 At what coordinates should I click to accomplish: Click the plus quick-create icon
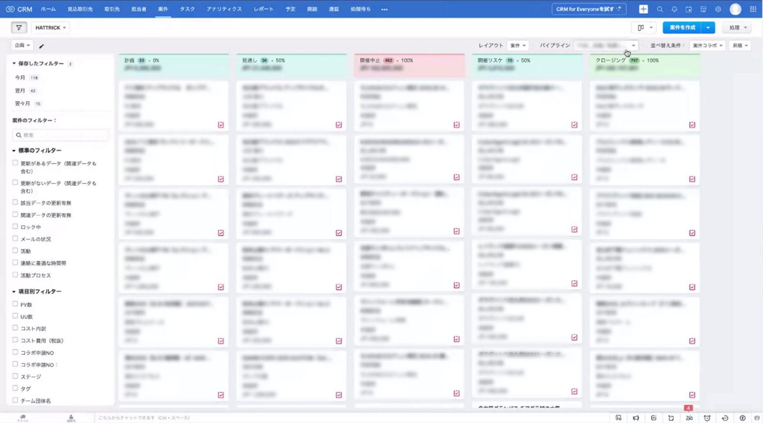click(x=643, y=9)
